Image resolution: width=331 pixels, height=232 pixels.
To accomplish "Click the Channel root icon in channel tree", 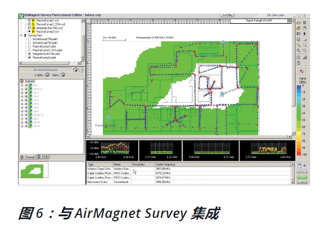I will coord(22,81).
